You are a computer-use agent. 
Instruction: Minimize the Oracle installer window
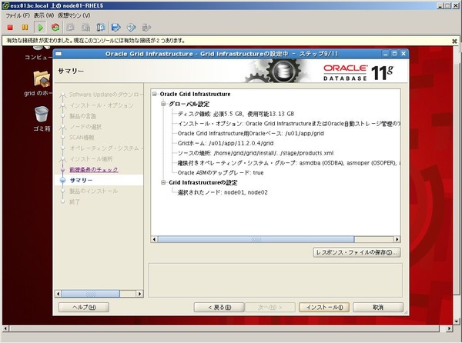[386, 54]
